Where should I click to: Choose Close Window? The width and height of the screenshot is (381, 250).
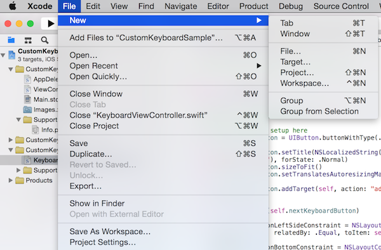click(x=163, y=94)
